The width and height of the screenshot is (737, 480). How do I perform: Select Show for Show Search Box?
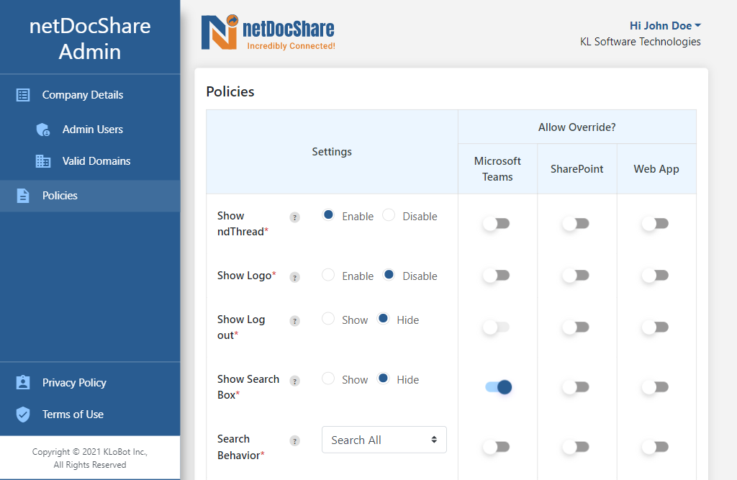click(x=328, y=378)
